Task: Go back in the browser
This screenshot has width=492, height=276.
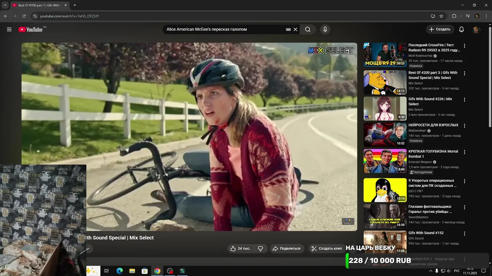Action: [x=5, y=16]
